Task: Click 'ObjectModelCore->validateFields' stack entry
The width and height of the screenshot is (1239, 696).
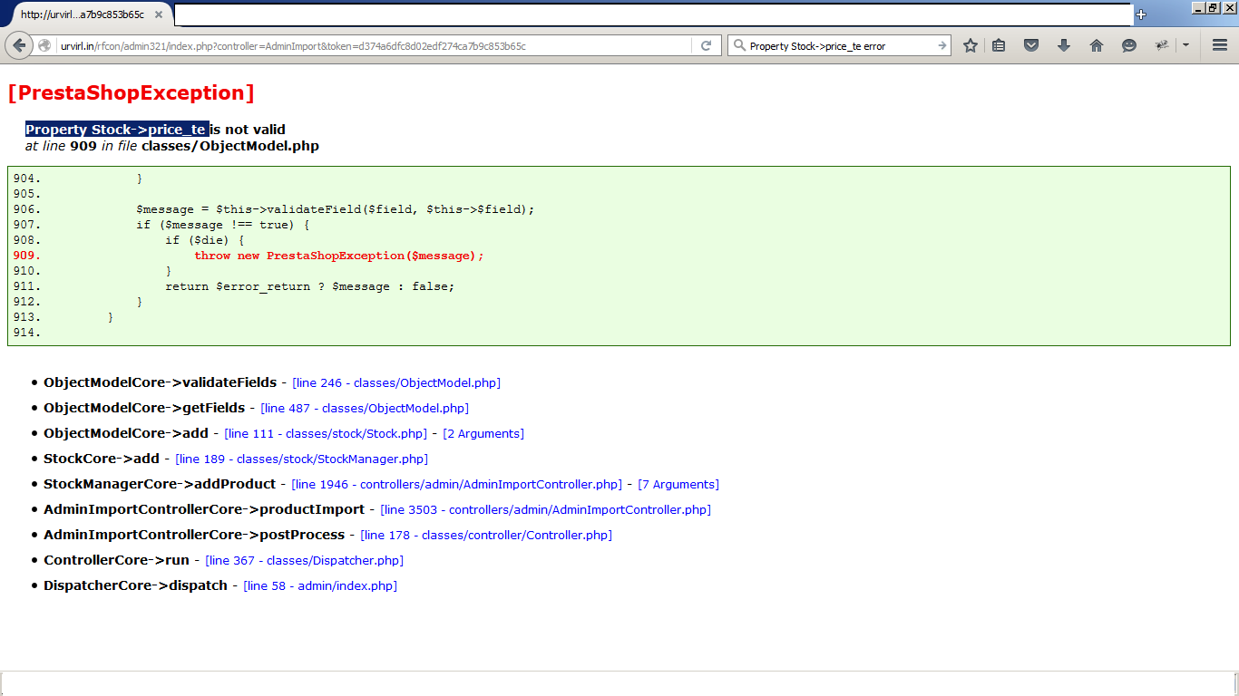Action: tap(161, 383)
